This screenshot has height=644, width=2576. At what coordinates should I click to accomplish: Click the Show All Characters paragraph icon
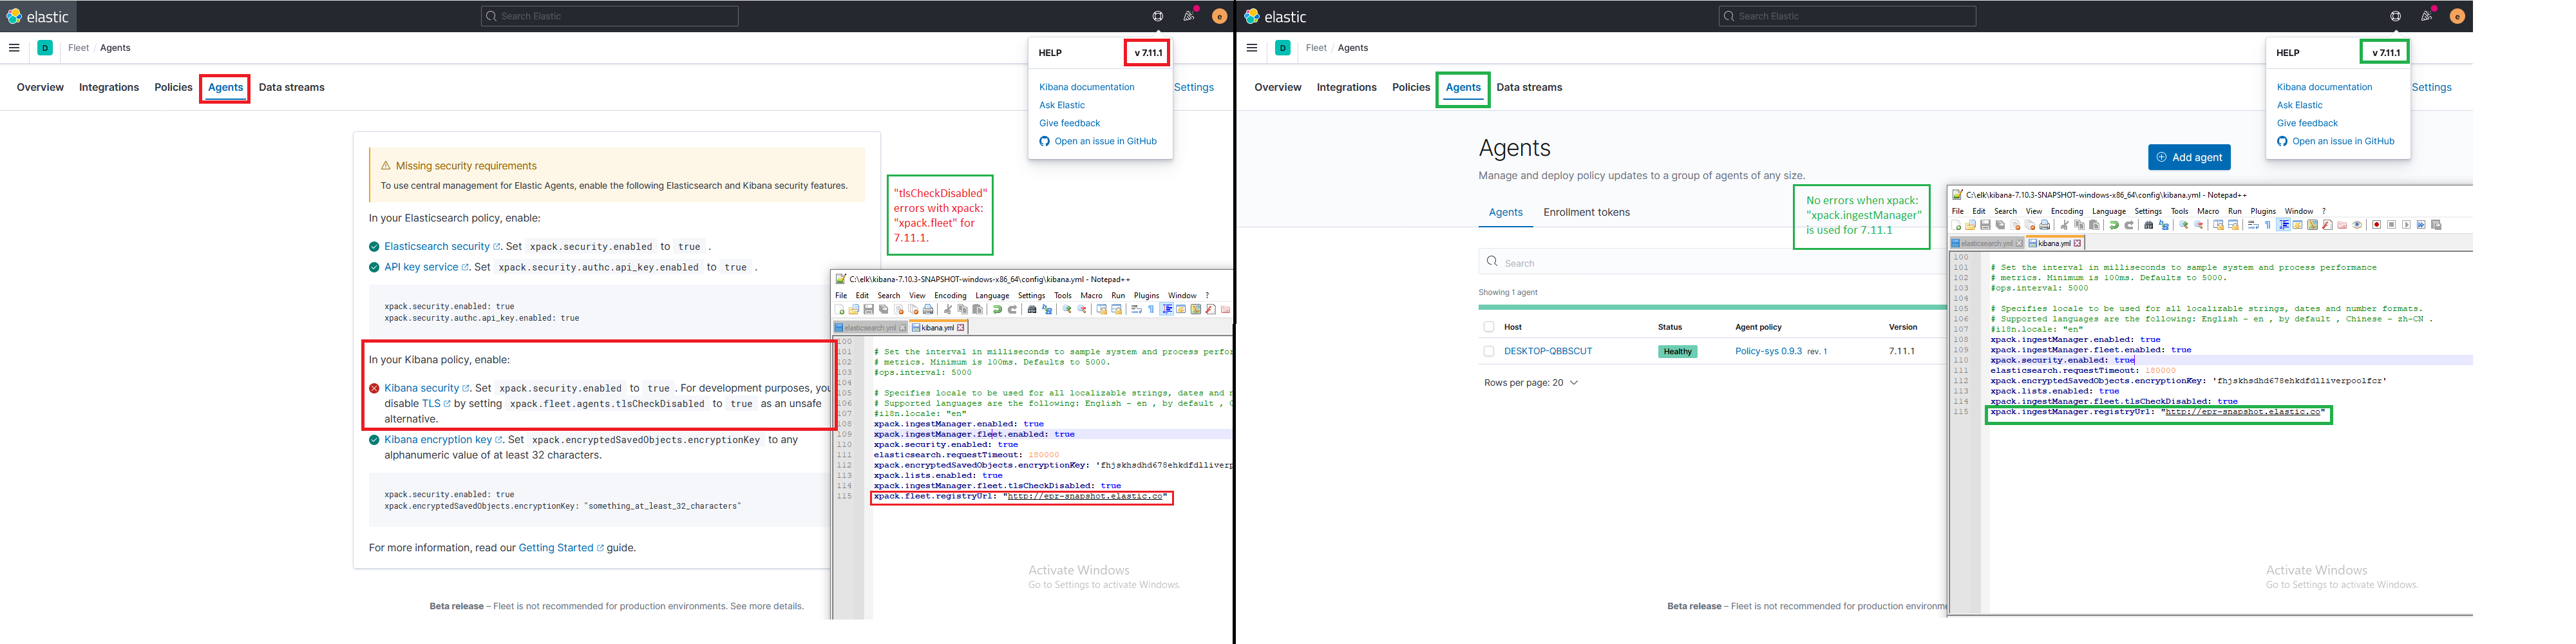point(2268,225)
